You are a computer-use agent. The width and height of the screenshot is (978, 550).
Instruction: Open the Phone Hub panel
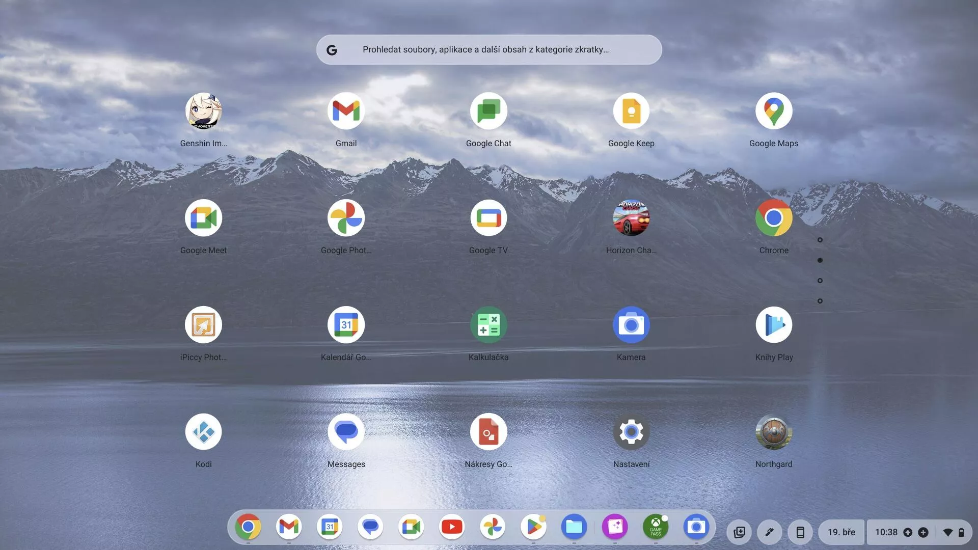click(800, 532)
